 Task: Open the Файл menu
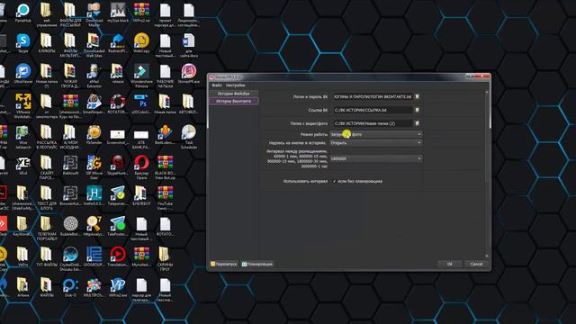tap(216, 85)
